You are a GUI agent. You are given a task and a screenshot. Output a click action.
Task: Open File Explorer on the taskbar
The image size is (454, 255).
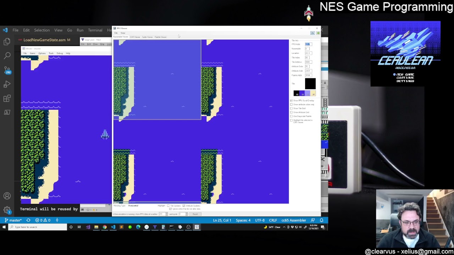(x=96, y=227)
